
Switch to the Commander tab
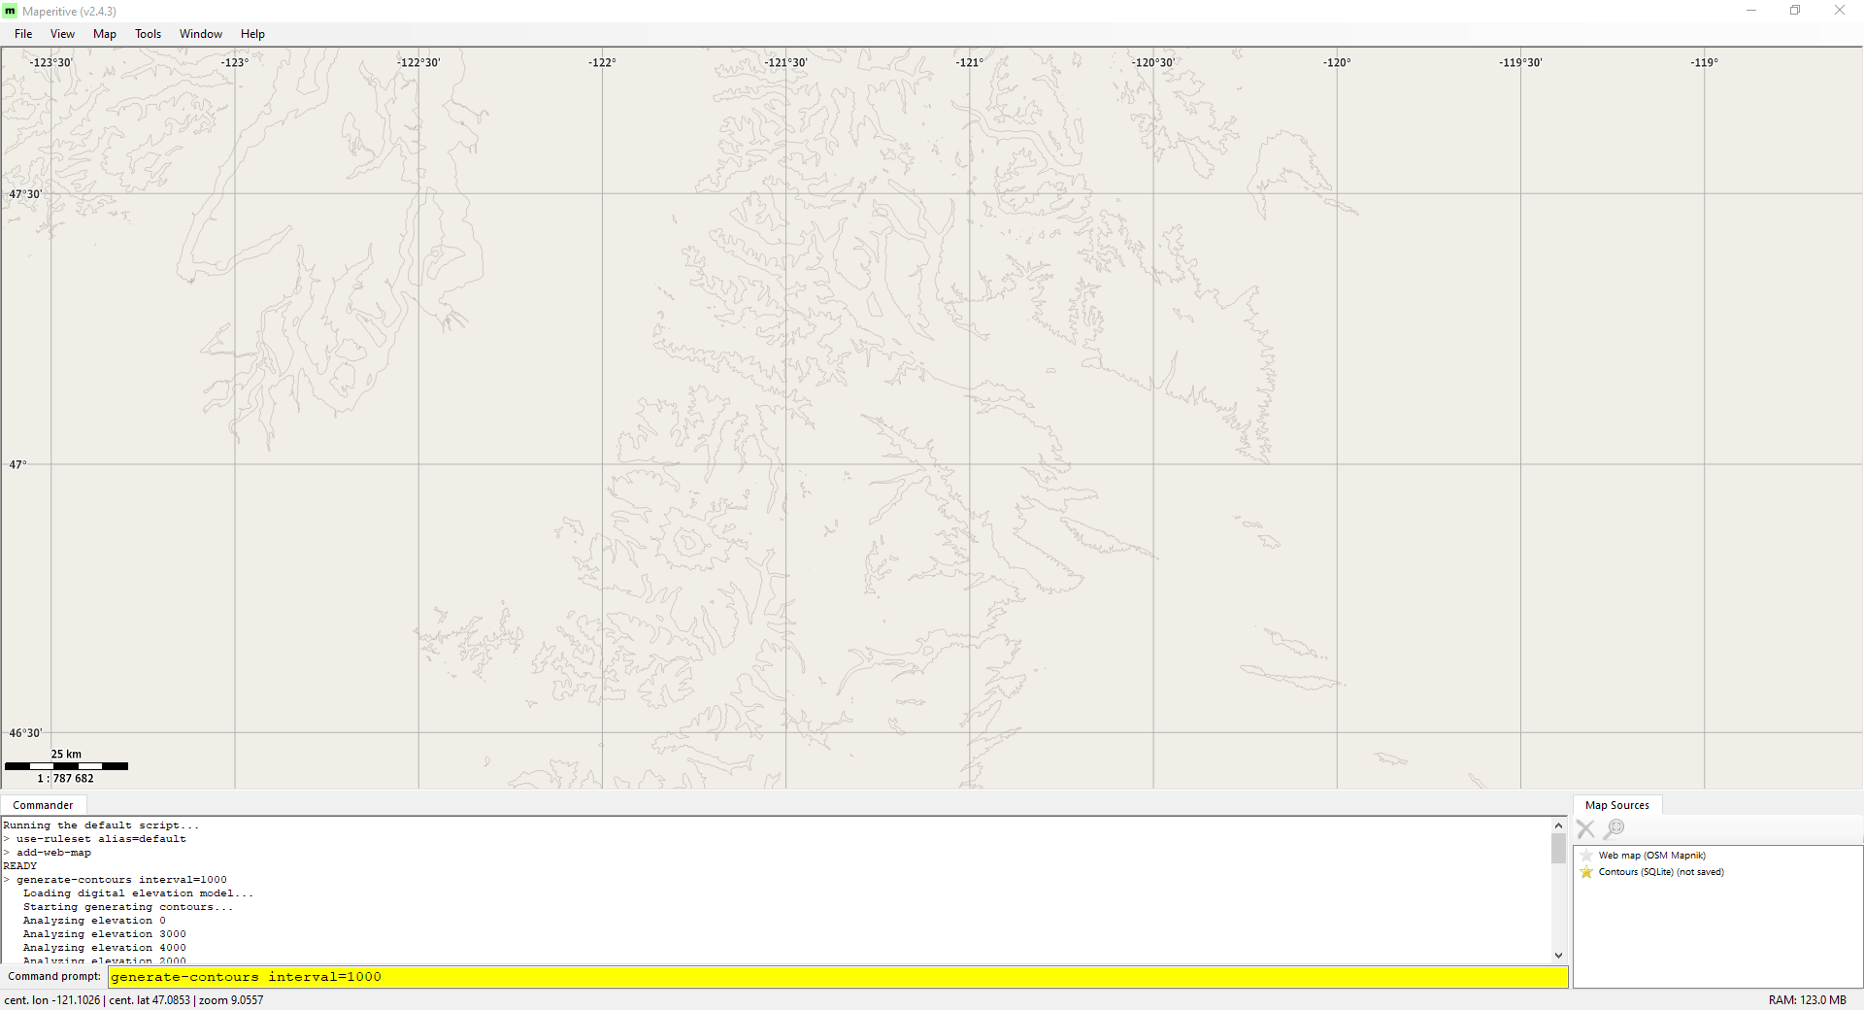(43, 805)
